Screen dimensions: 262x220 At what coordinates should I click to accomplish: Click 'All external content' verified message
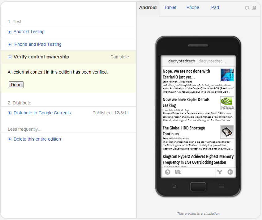(x=58, y=72)
